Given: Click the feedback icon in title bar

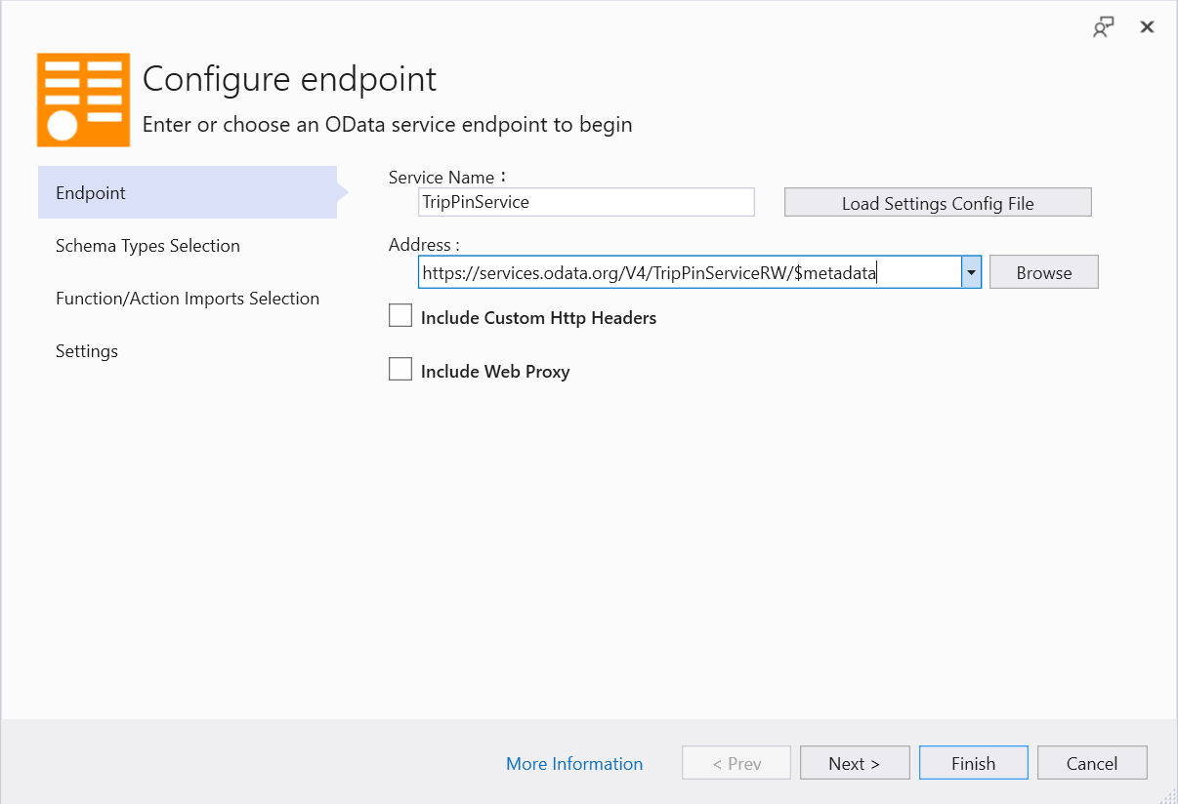Looking at the screenshot, I should [x=1103, y=27].
